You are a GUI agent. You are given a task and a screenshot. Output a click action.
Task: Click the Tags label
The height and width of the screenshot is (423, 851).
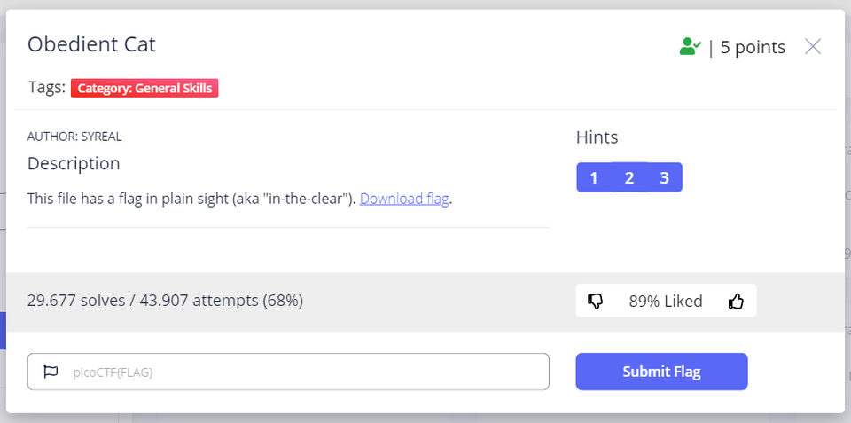[x=47, y=88]
